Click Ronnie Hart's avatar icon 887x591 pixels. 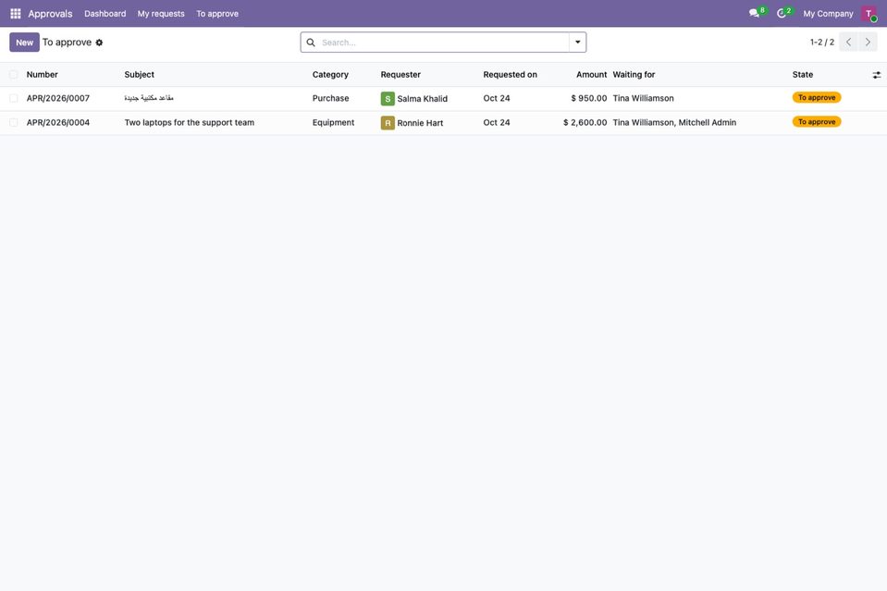(x=388, y=123)
